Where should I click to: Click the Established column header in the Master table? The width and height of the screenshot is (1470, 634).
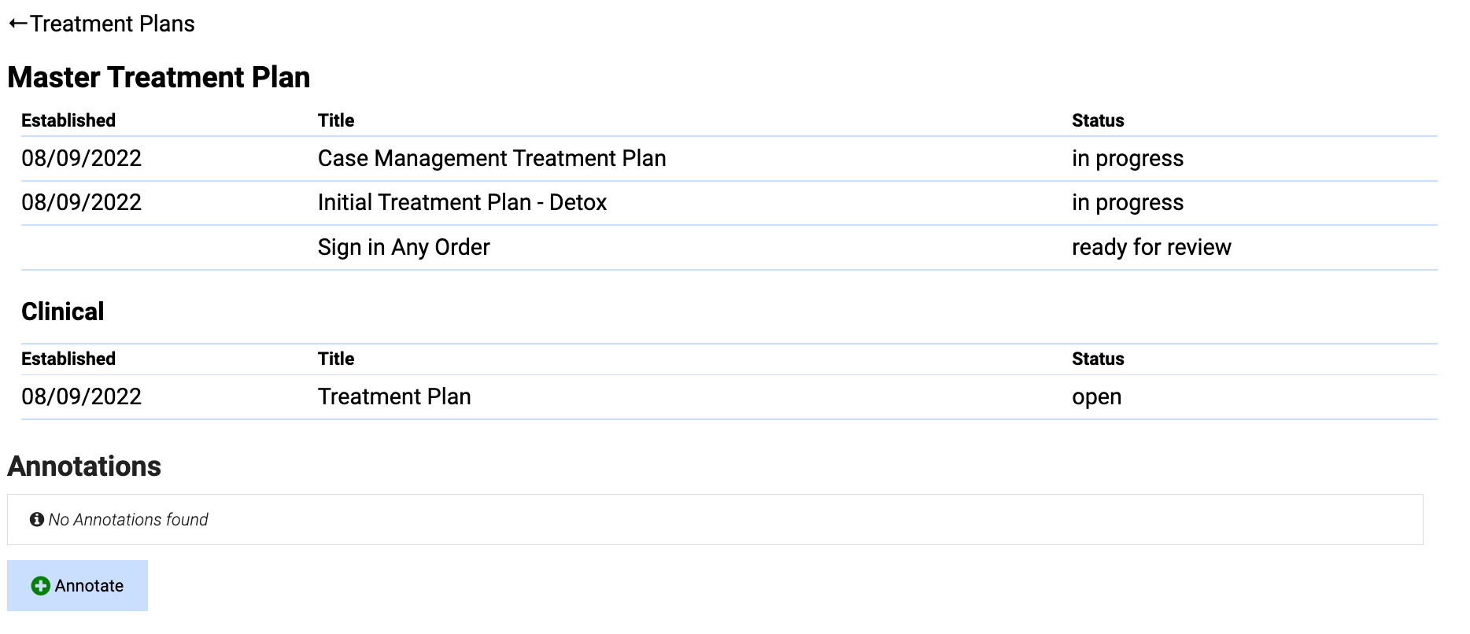[x=68, y=120]
